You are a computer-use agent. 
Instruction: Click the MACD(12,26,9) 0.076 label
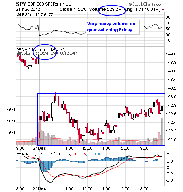click(46, 154)
